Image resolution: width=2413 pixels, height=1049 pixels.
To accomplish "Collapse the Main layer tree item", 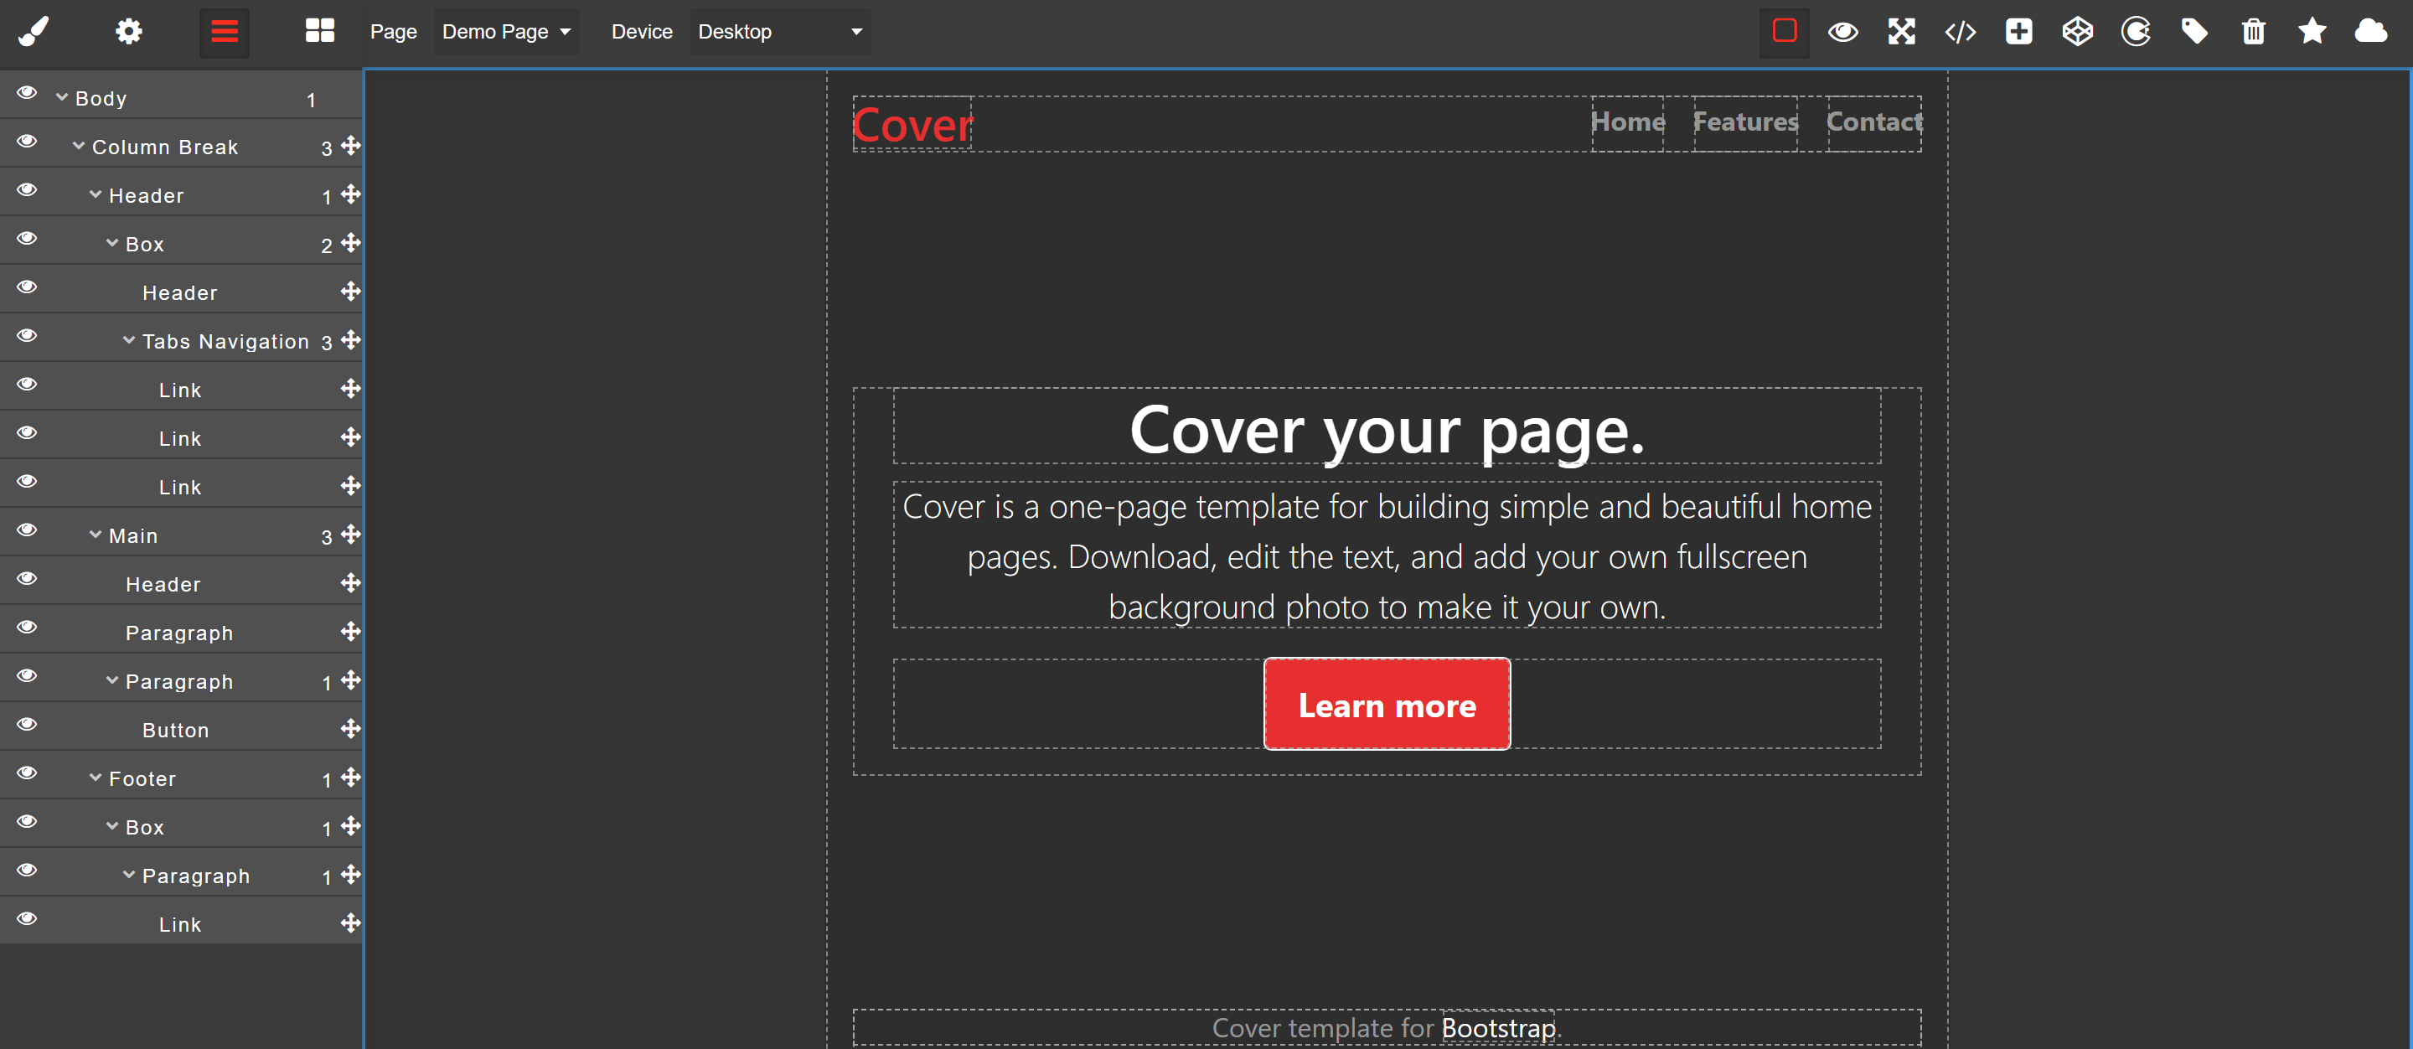I will (96, 535).
